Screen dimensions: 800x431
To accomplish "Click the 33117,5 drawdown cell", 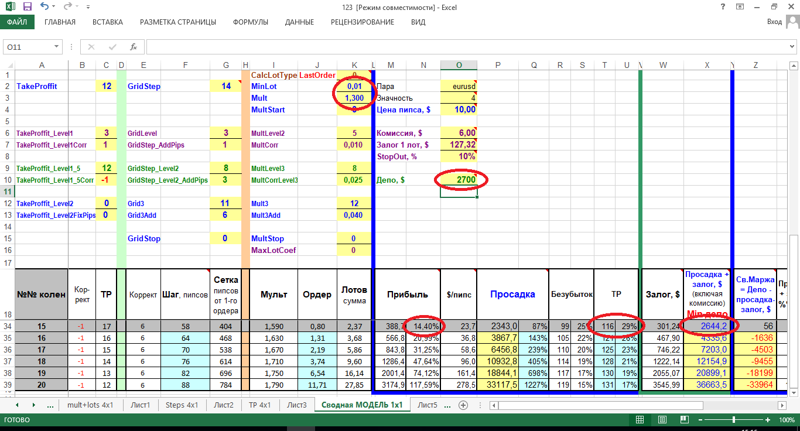I will pyautogui.click(x=498, y=385).
